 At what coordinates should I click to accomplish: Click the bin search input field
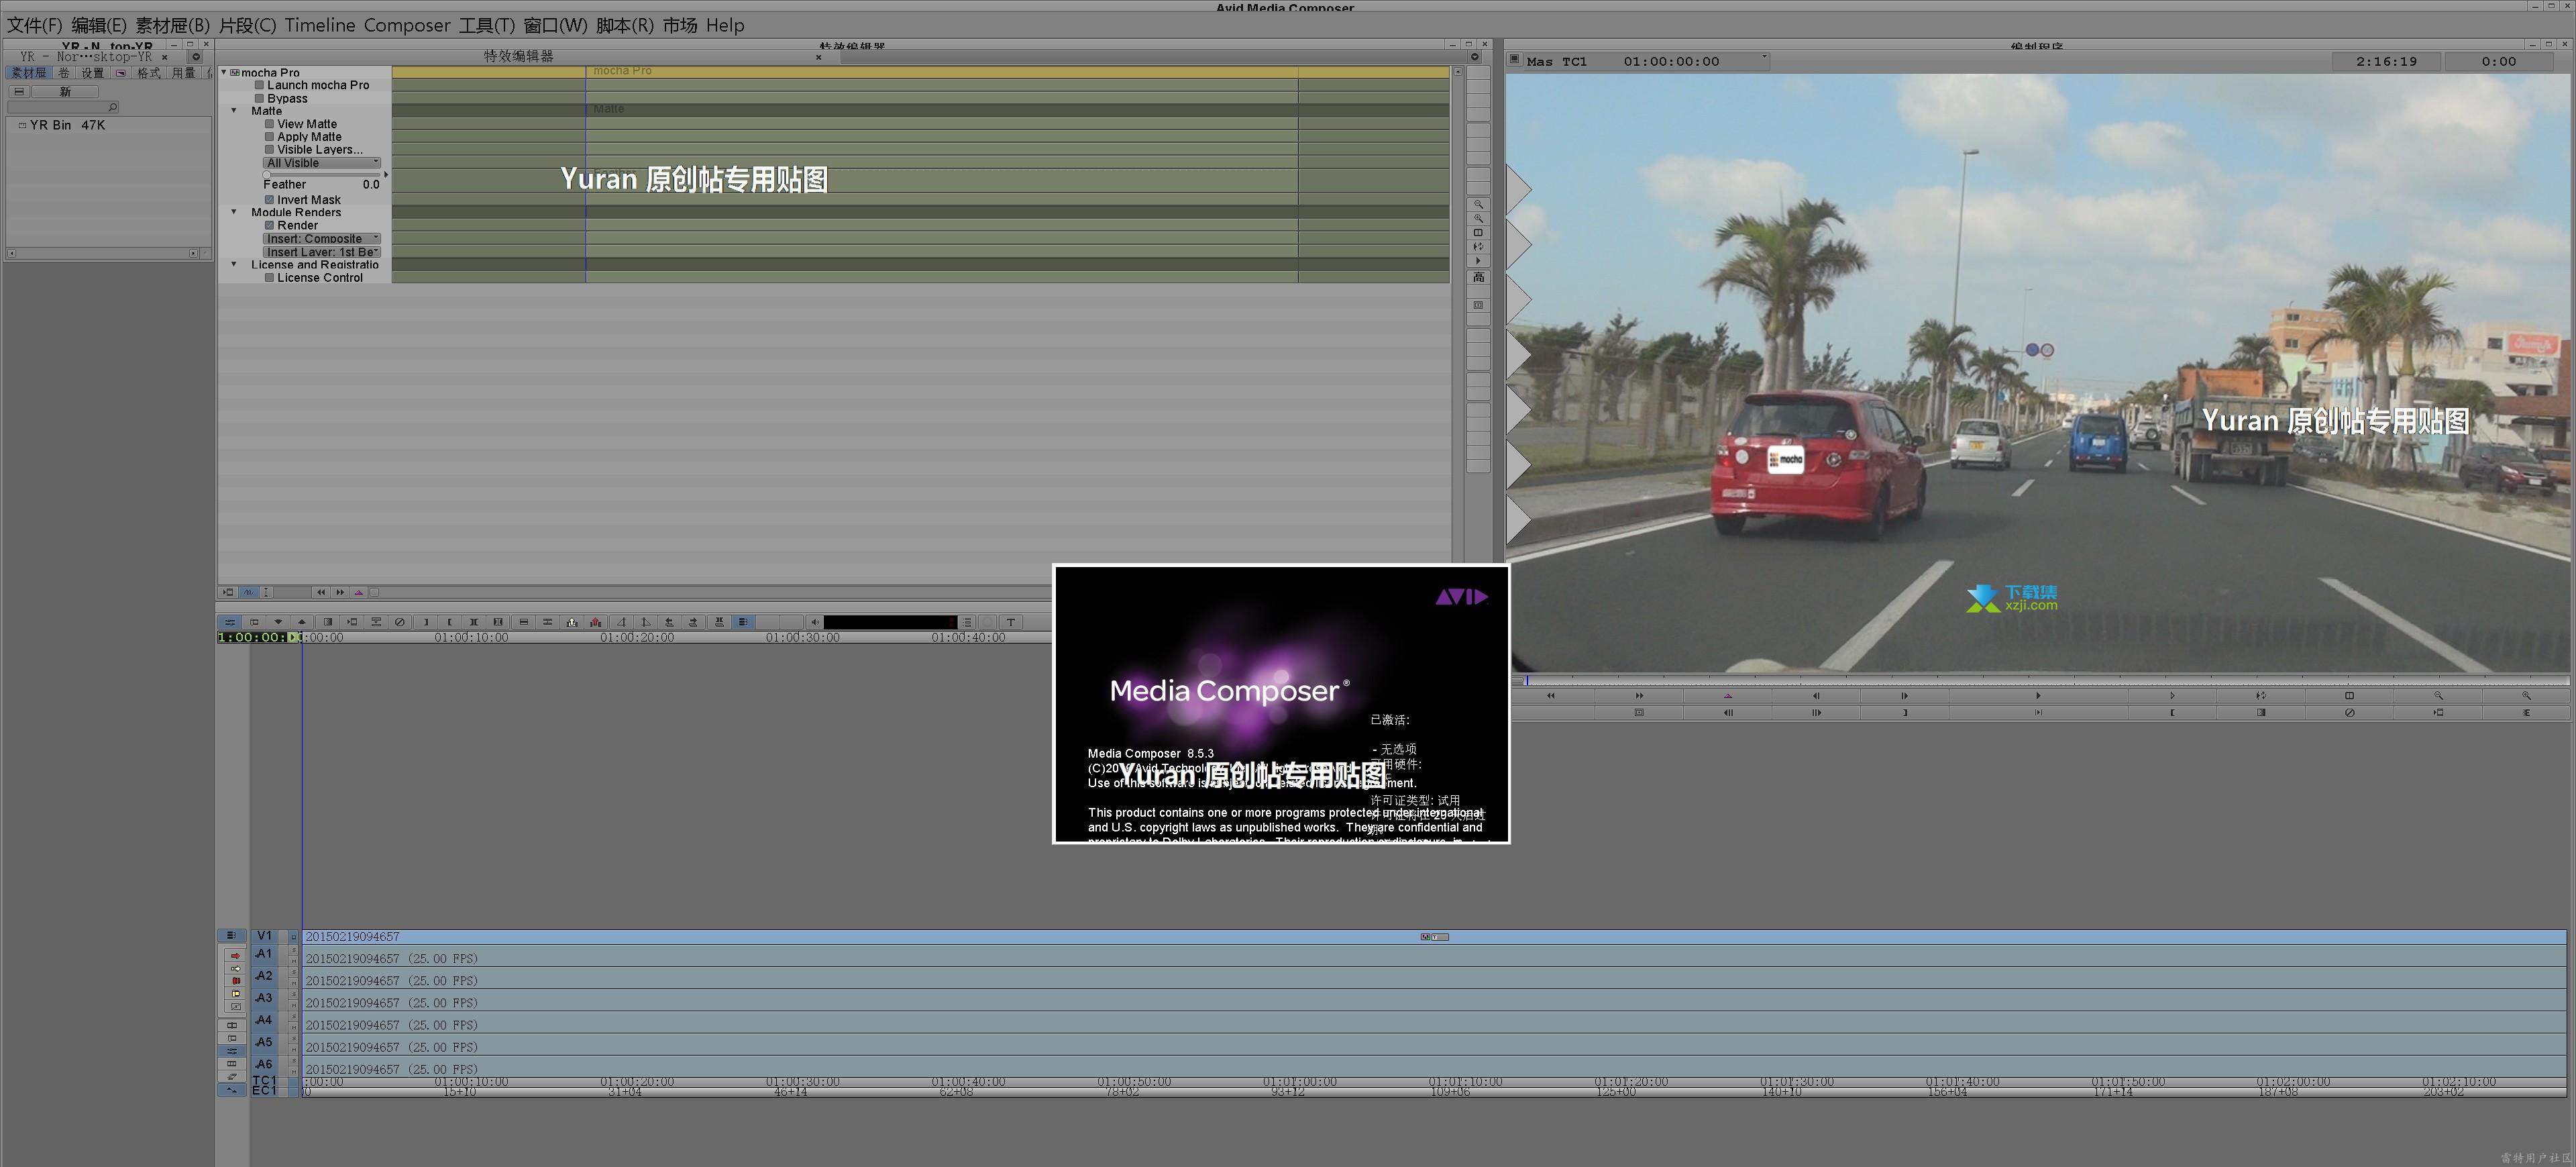[63, 108]
